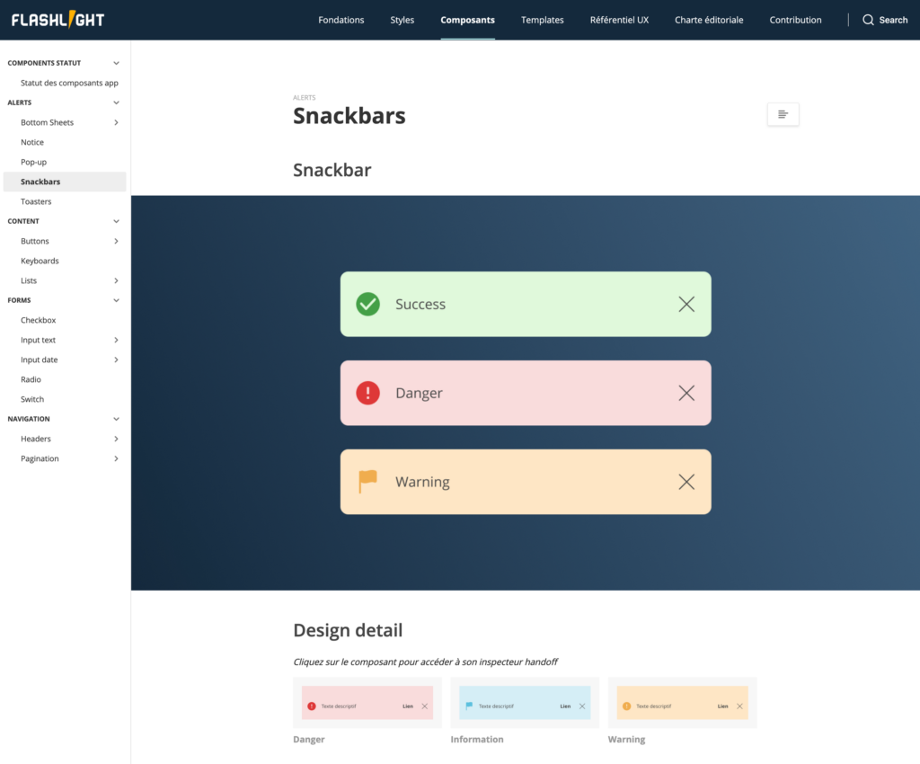Screen dimensions: 920x764
Task: Dismiss the Warning snackbar with its X icon
Action: pos(686,481)
